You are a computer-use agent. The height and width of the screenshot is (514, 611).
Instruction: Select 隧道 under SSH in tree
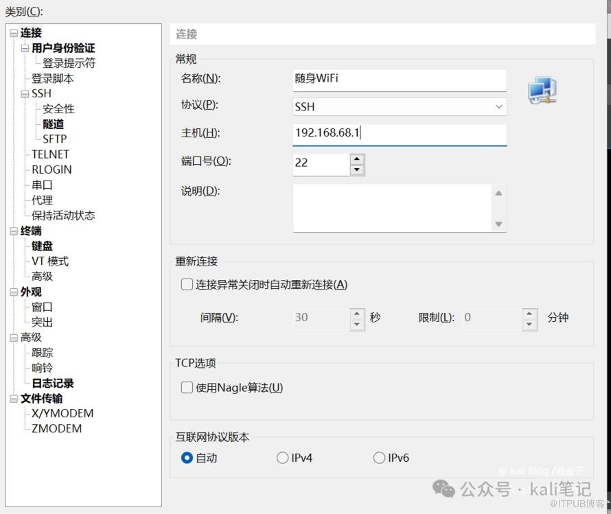[x=53, y=124]
